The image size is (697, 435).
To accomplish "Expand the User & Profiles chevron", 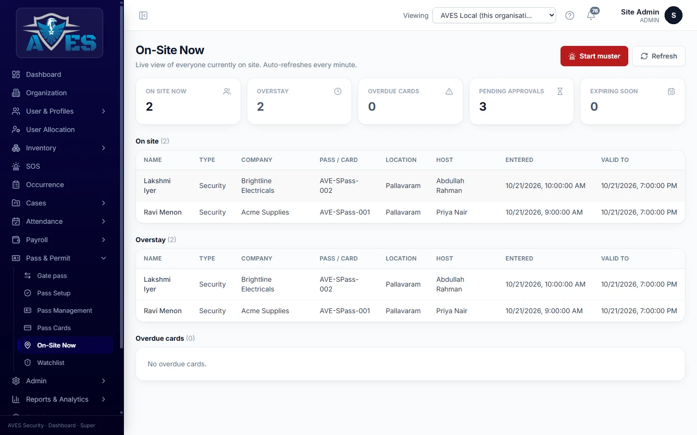I will (104, 111).
